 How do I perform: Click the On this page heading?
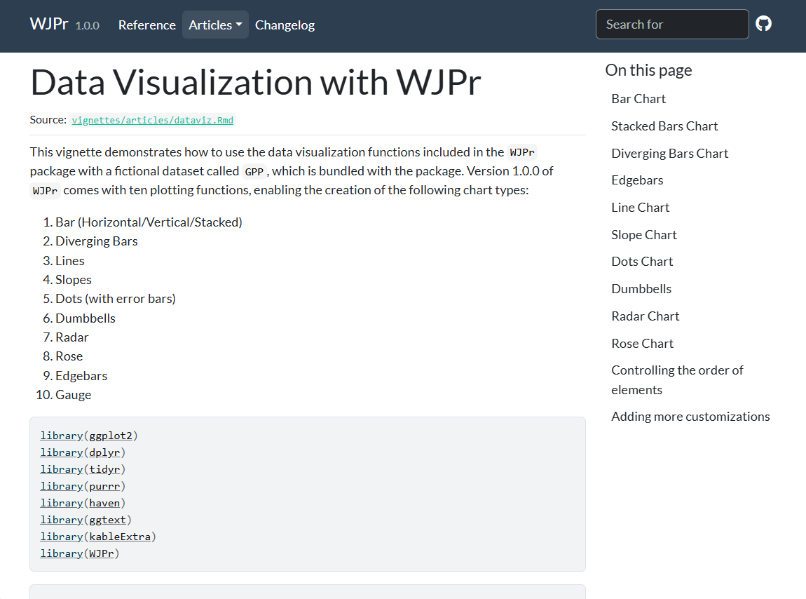coord(649,70)
